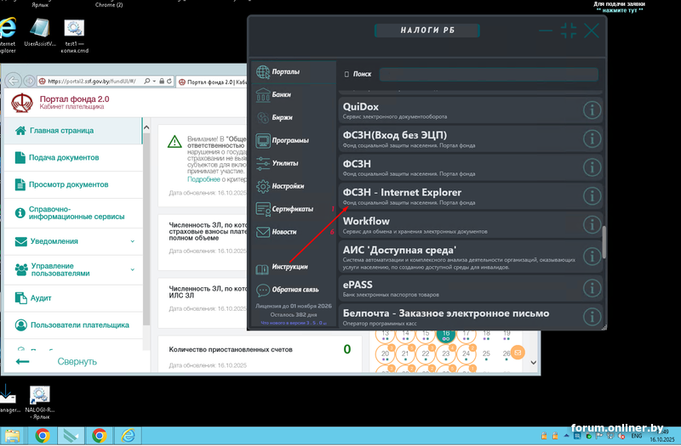Show info for АИС 'Доступная среда'
This screenshot has width=681, height=446.
coord(592,257)
